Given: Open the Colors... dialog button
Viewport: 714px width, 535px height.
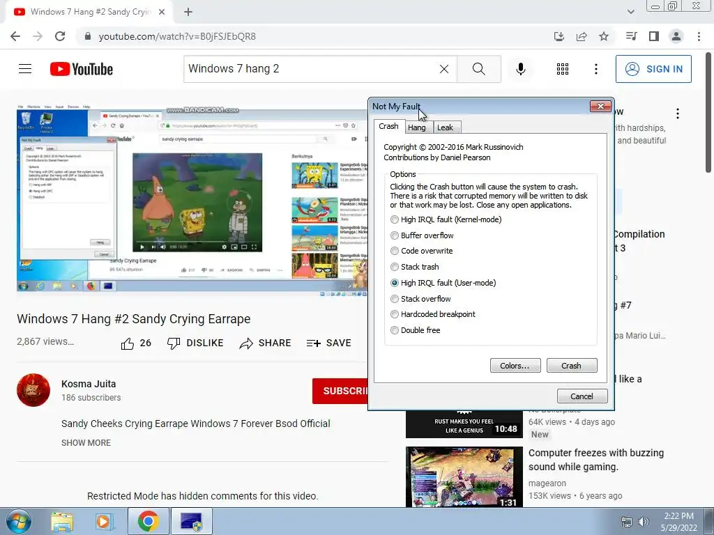Looking at the screenshot, I should 515,366.
